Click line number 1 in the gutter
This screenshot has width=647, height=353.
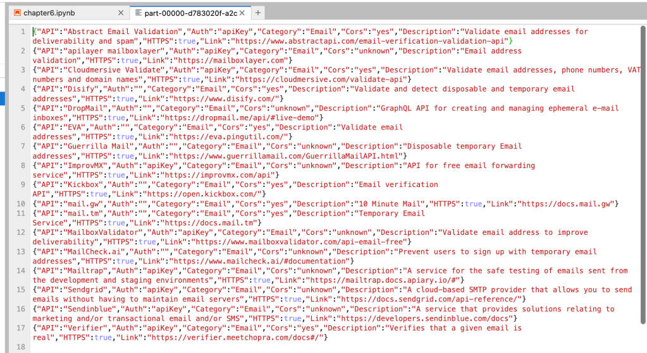click(x=23, y=32)
